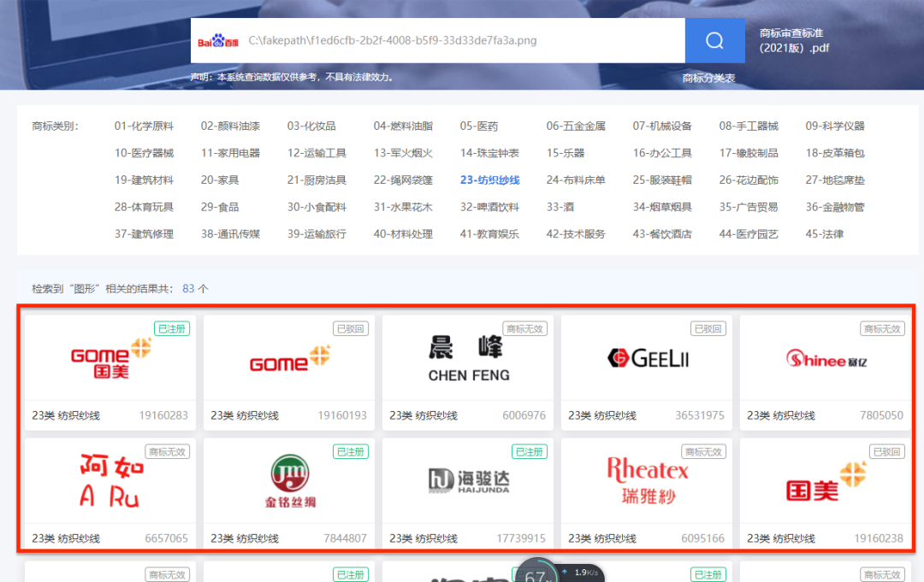
Task: Open the GEELII trademark card
Action: [647, 372]
